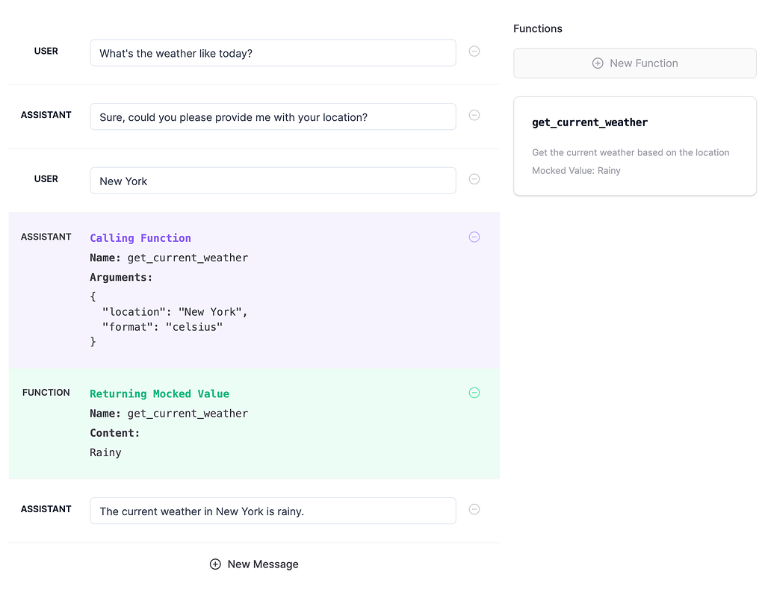Delete the final assistant weather response message

point(474,509)
